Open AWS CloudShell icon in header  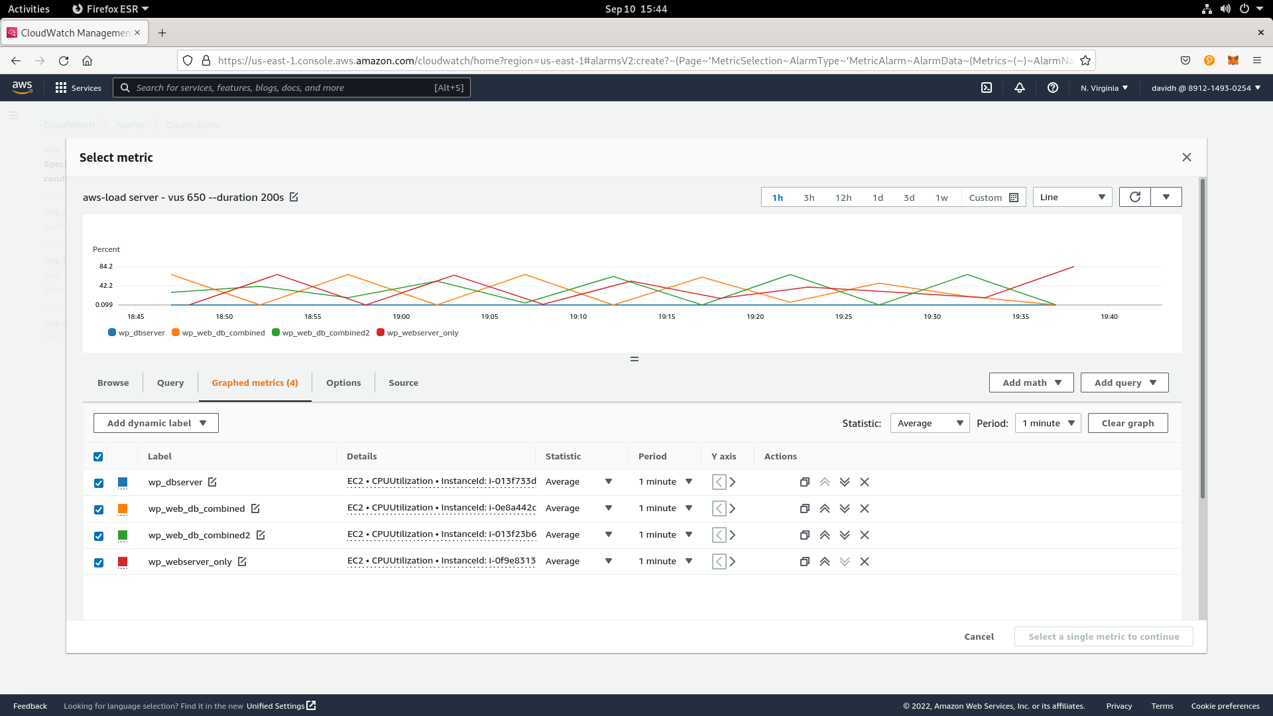tap(987, 88)
